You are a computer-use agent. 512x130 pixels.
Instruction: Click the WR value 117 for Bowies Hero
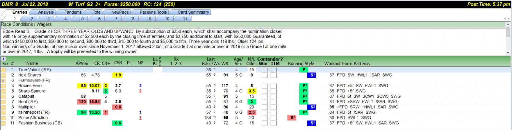coord(225,86)
